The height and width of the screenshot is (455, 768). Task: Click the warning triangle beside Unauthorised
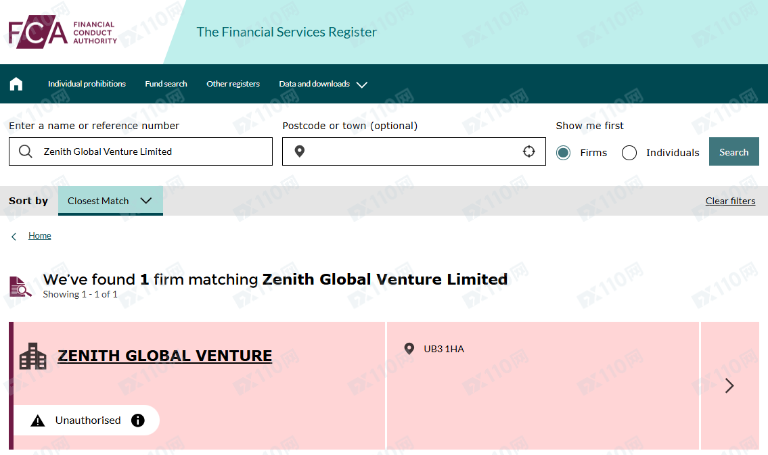point(38,421)
